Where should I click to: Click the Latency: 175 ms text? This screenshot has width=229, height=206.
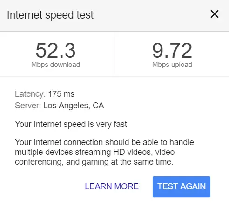[45, 94]
